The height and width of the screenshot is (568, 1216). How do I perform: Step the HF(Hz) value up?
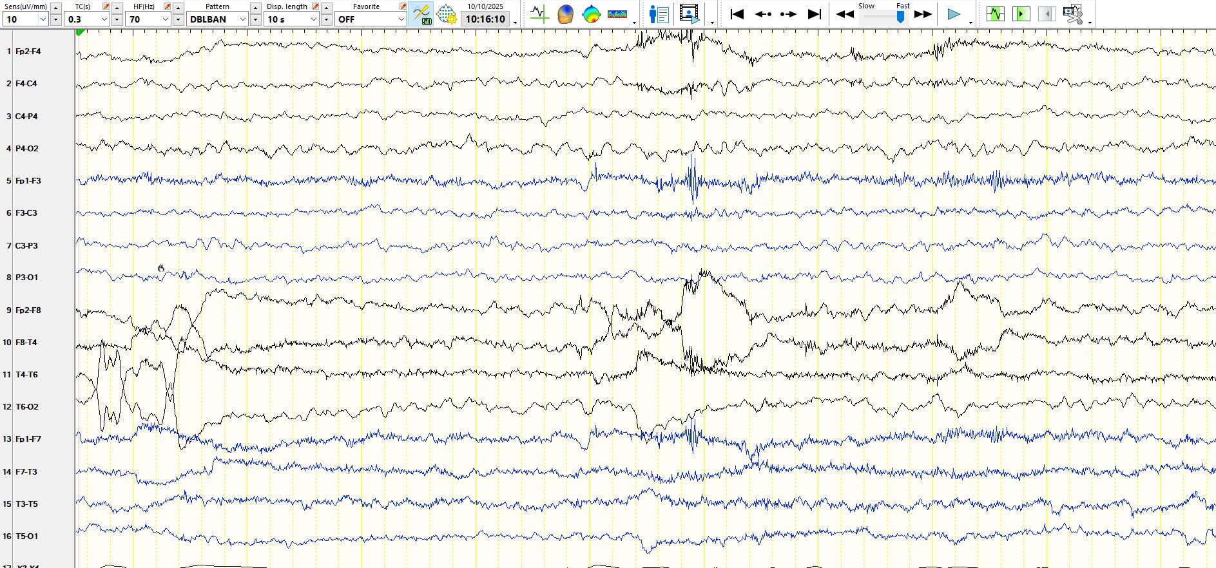(179, 8)
